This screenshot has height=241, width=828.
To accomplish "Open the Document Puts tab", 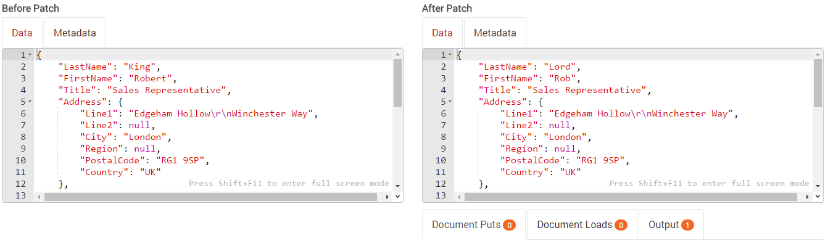I will (x=473, y=225).
